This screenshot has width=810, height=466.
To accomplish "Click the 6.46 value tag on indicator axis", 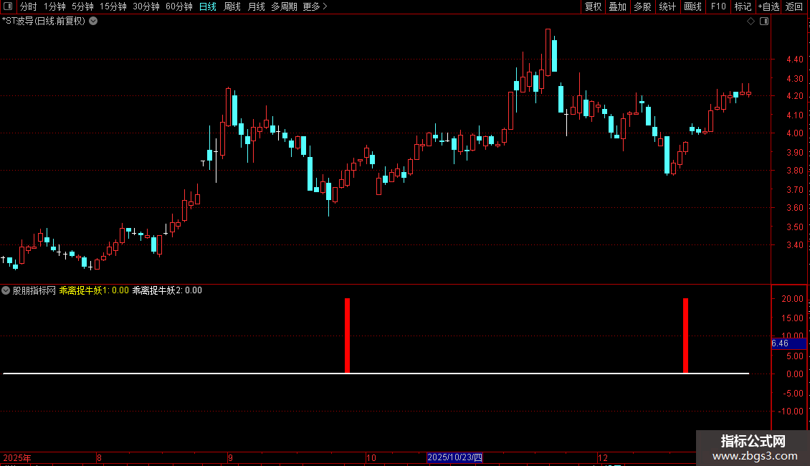I will point(788,343).
